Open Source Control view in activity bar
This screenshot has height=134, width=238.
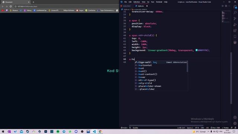(235, 19)
